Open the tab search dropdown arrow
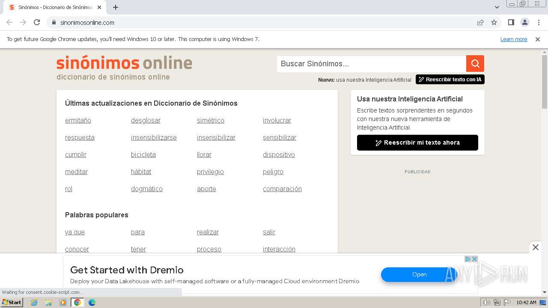 click(497, 7)
